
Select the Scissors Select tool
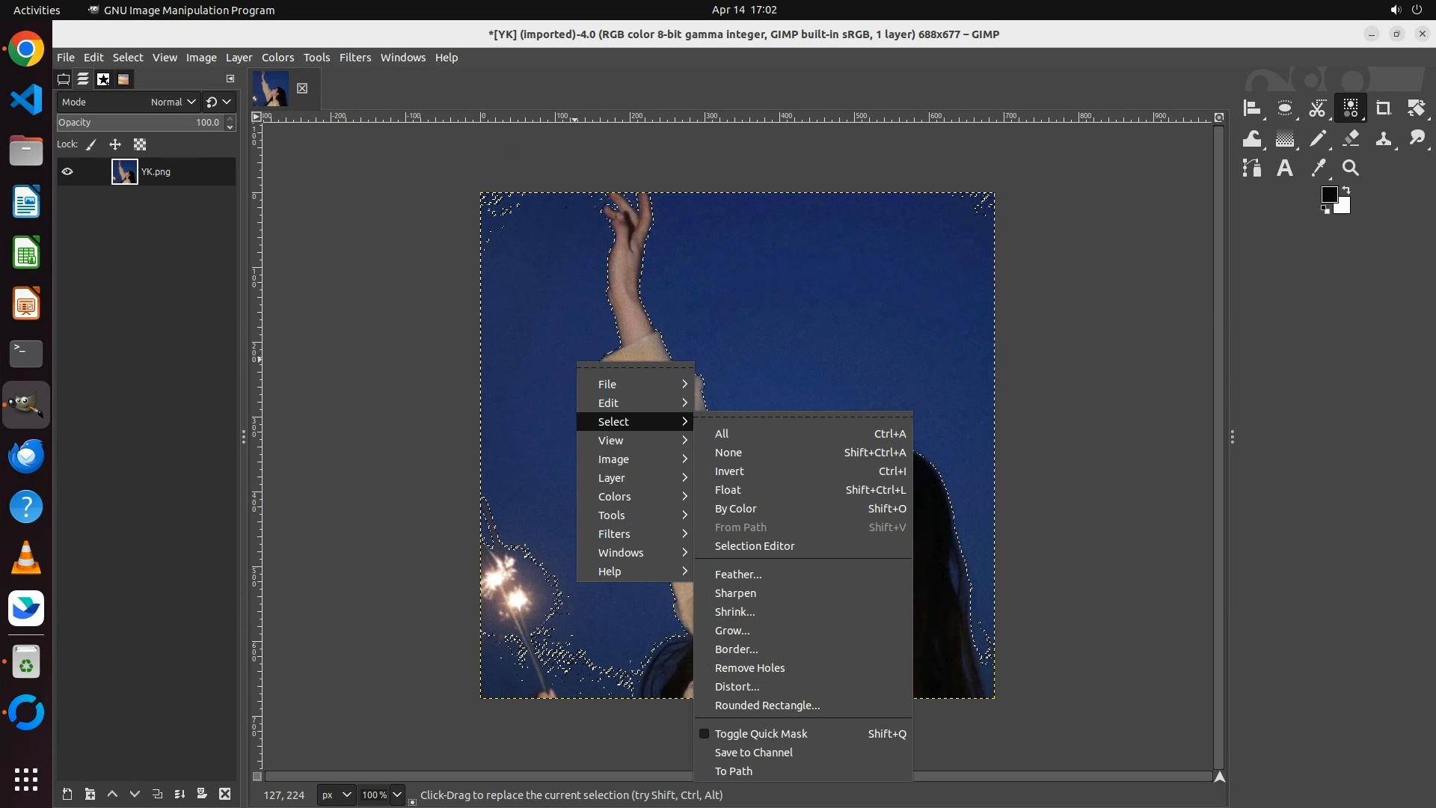pyautogui.click(x=1317, y=108)
